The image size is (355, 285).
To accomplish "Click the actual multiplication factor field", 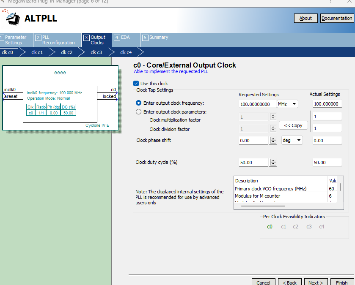I will point(327,117).
